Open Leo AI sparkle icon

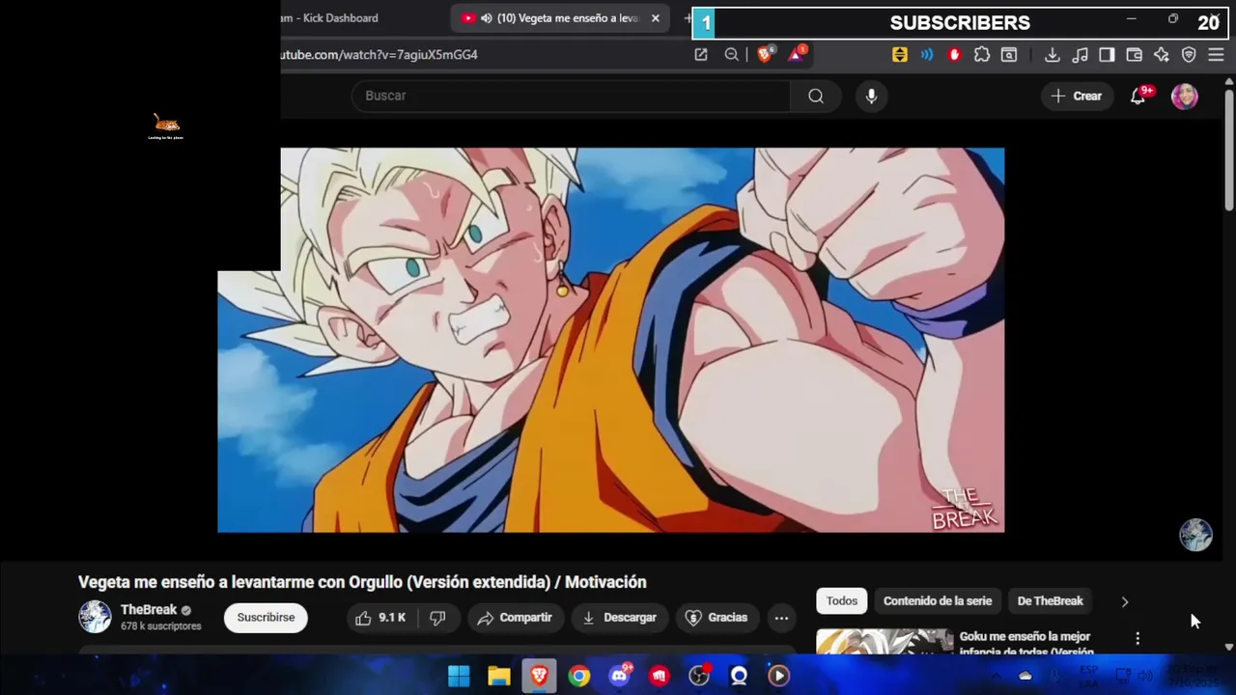point(1162,55)
